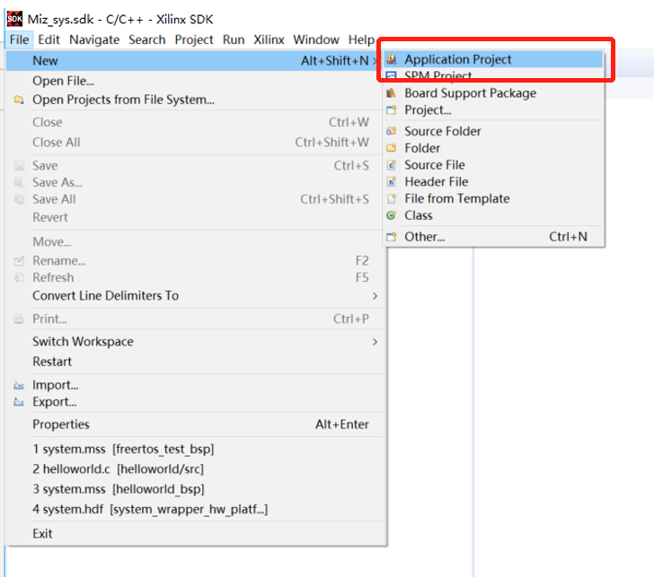Open the File menu

click(x=19, y=39)
